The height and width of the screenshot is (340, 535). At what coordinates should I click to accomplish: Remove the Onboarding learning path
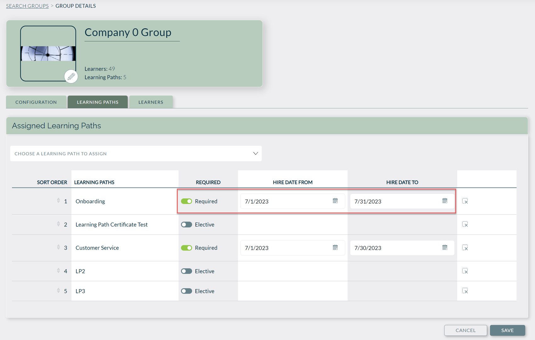(x=465, y=201)
